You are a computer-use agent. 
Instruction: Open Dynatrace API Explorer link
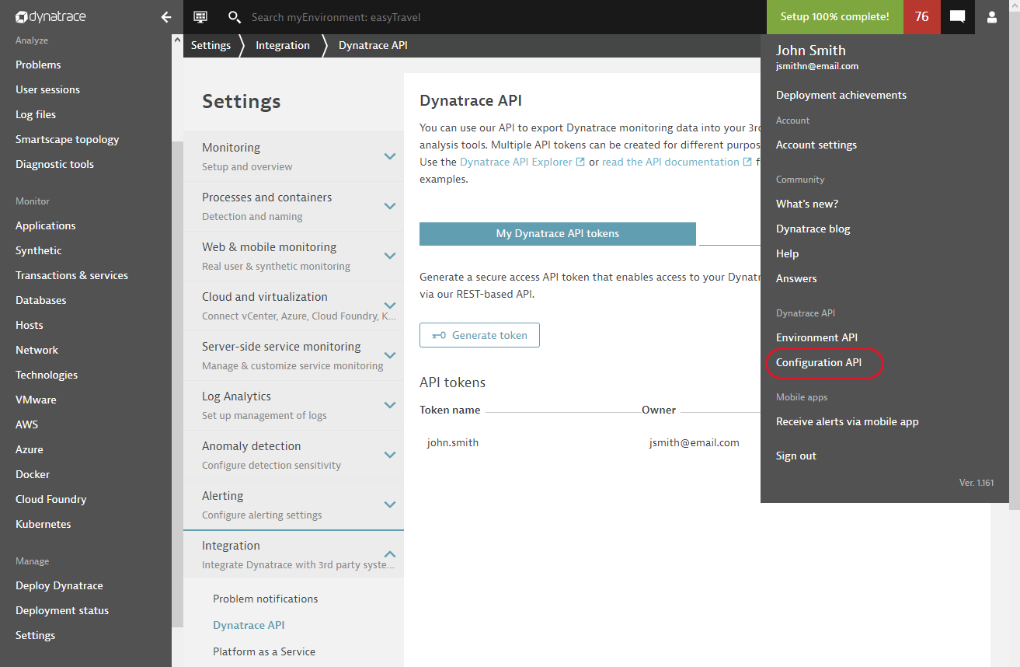pos(516,162)
